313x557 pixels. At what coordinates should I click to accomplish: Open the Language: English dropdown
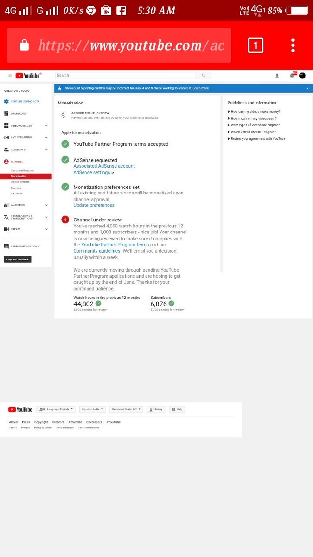56,409
